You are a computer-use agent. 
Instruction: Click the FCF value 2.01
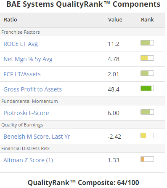click(x=113, y=74)
